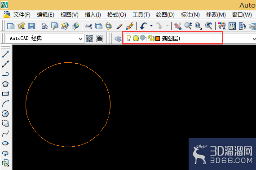Select the Ellipse tool
This screenshot has height=170, width=256.
click(x=5, y=143)
